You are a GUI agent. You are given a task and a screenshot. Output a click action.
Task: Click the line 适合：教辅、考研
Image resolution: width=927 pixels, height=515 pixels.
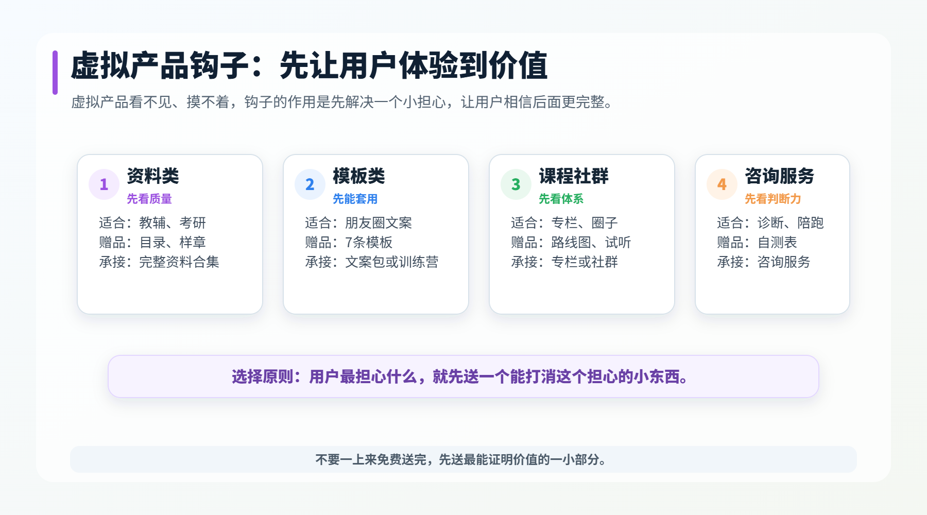[152, 223]
